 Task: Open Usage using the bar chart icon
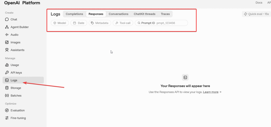(7, 65)
